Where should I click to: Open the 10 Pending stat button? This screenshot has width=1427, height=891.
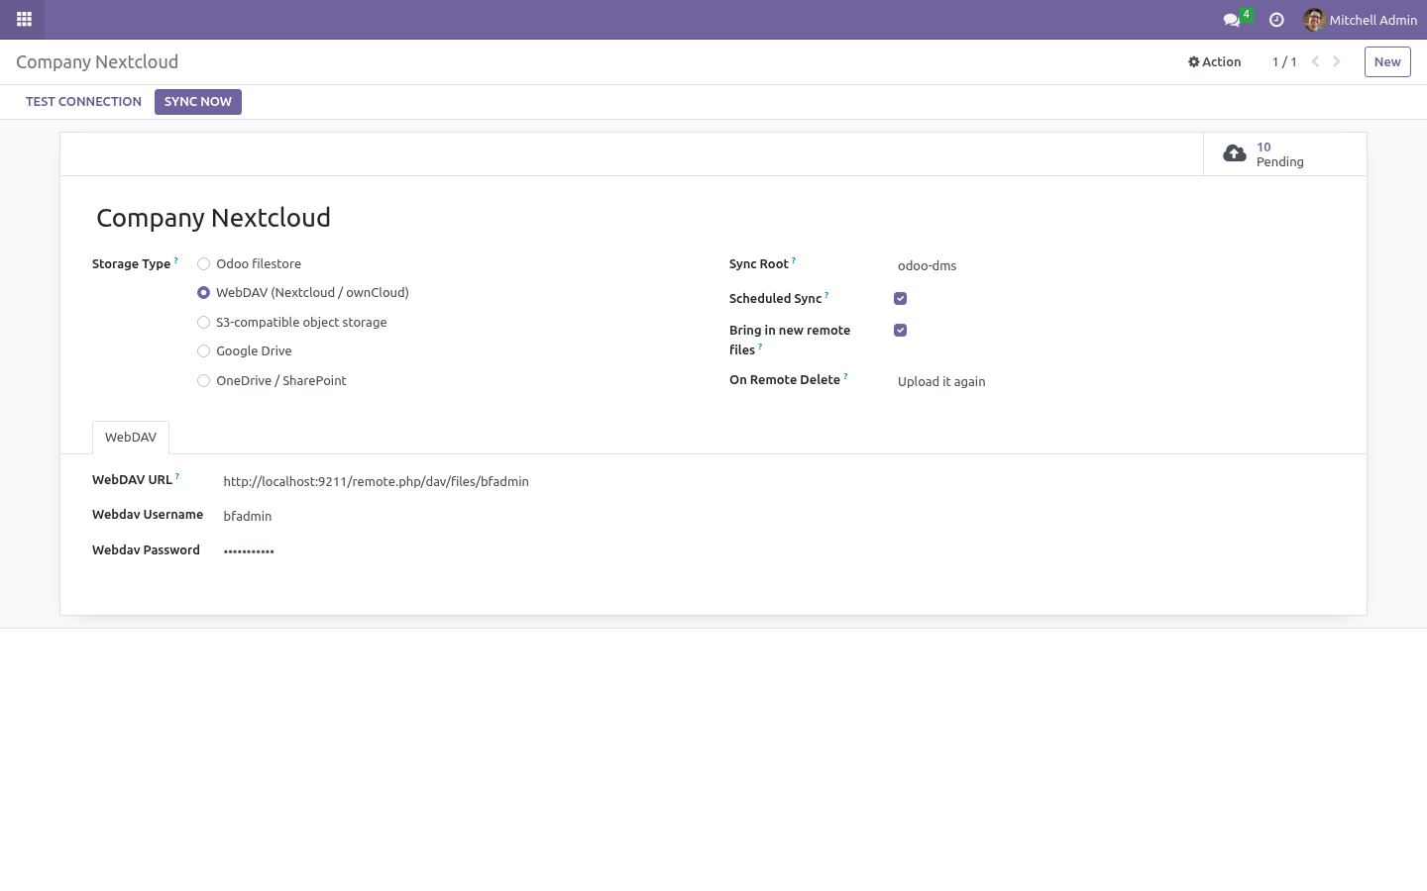pyautogui.click(x=1284, y=153)
